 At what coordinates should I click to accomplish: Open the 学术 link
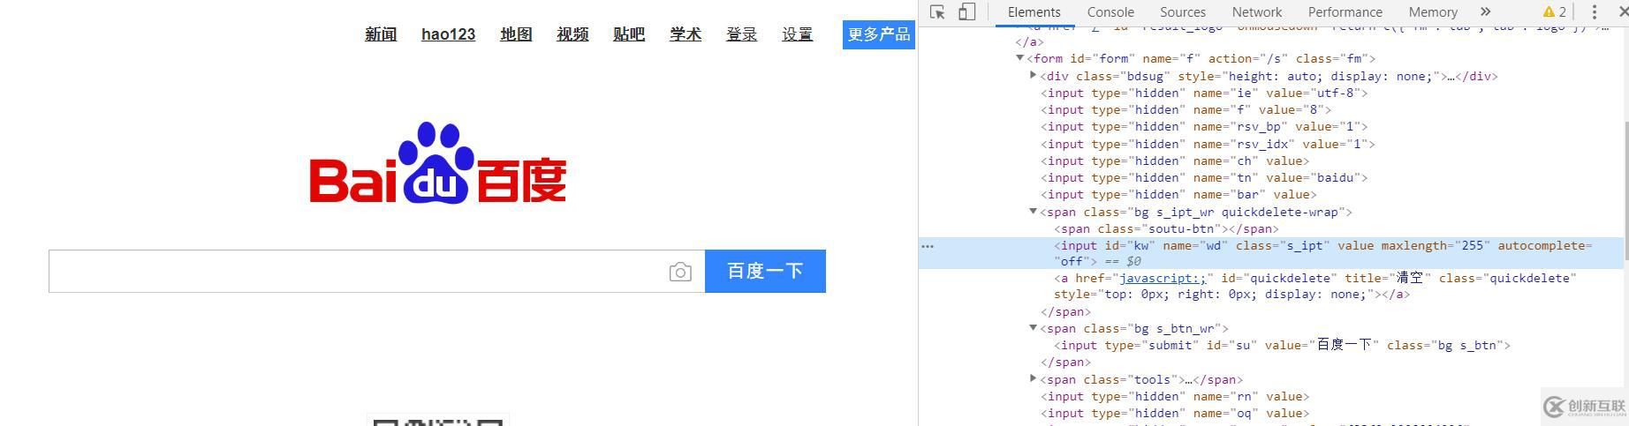[x=686, y=34]
